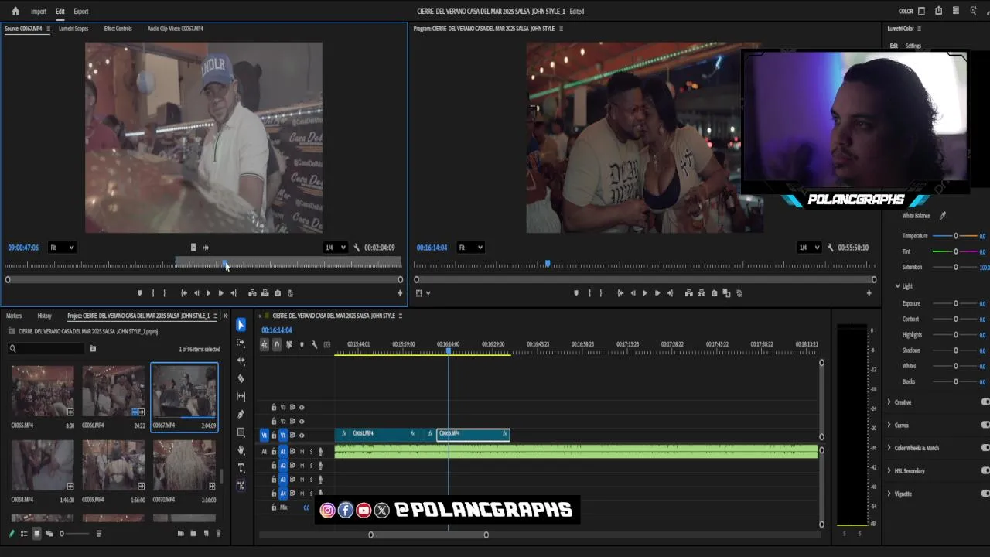Open Program Monitor button editor plus
This screenshot has width=990, height=557.
coord(869,293)
